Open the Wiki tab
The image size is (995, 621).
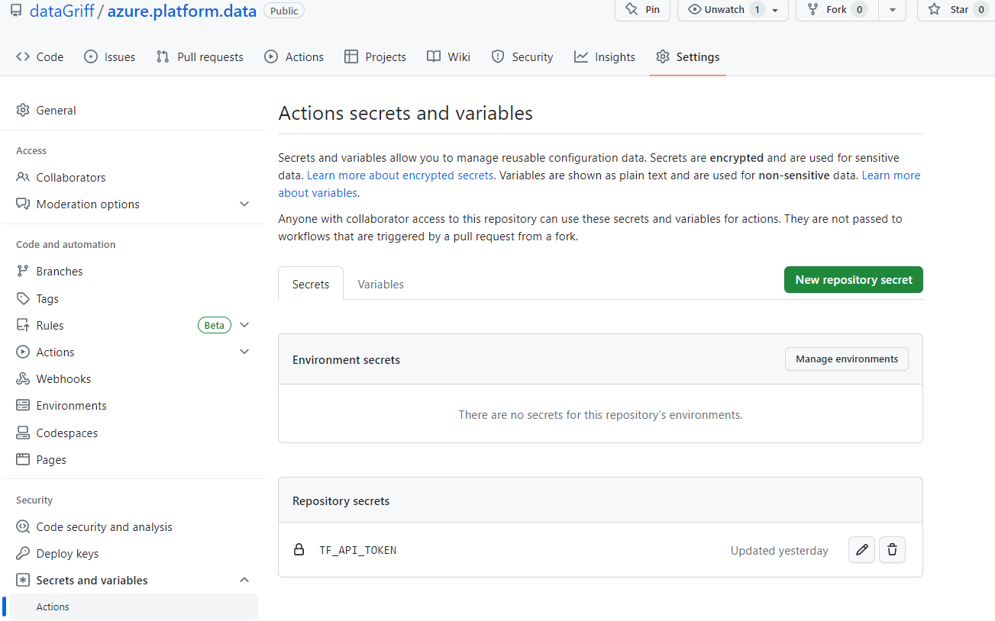(x=449, y=56)
